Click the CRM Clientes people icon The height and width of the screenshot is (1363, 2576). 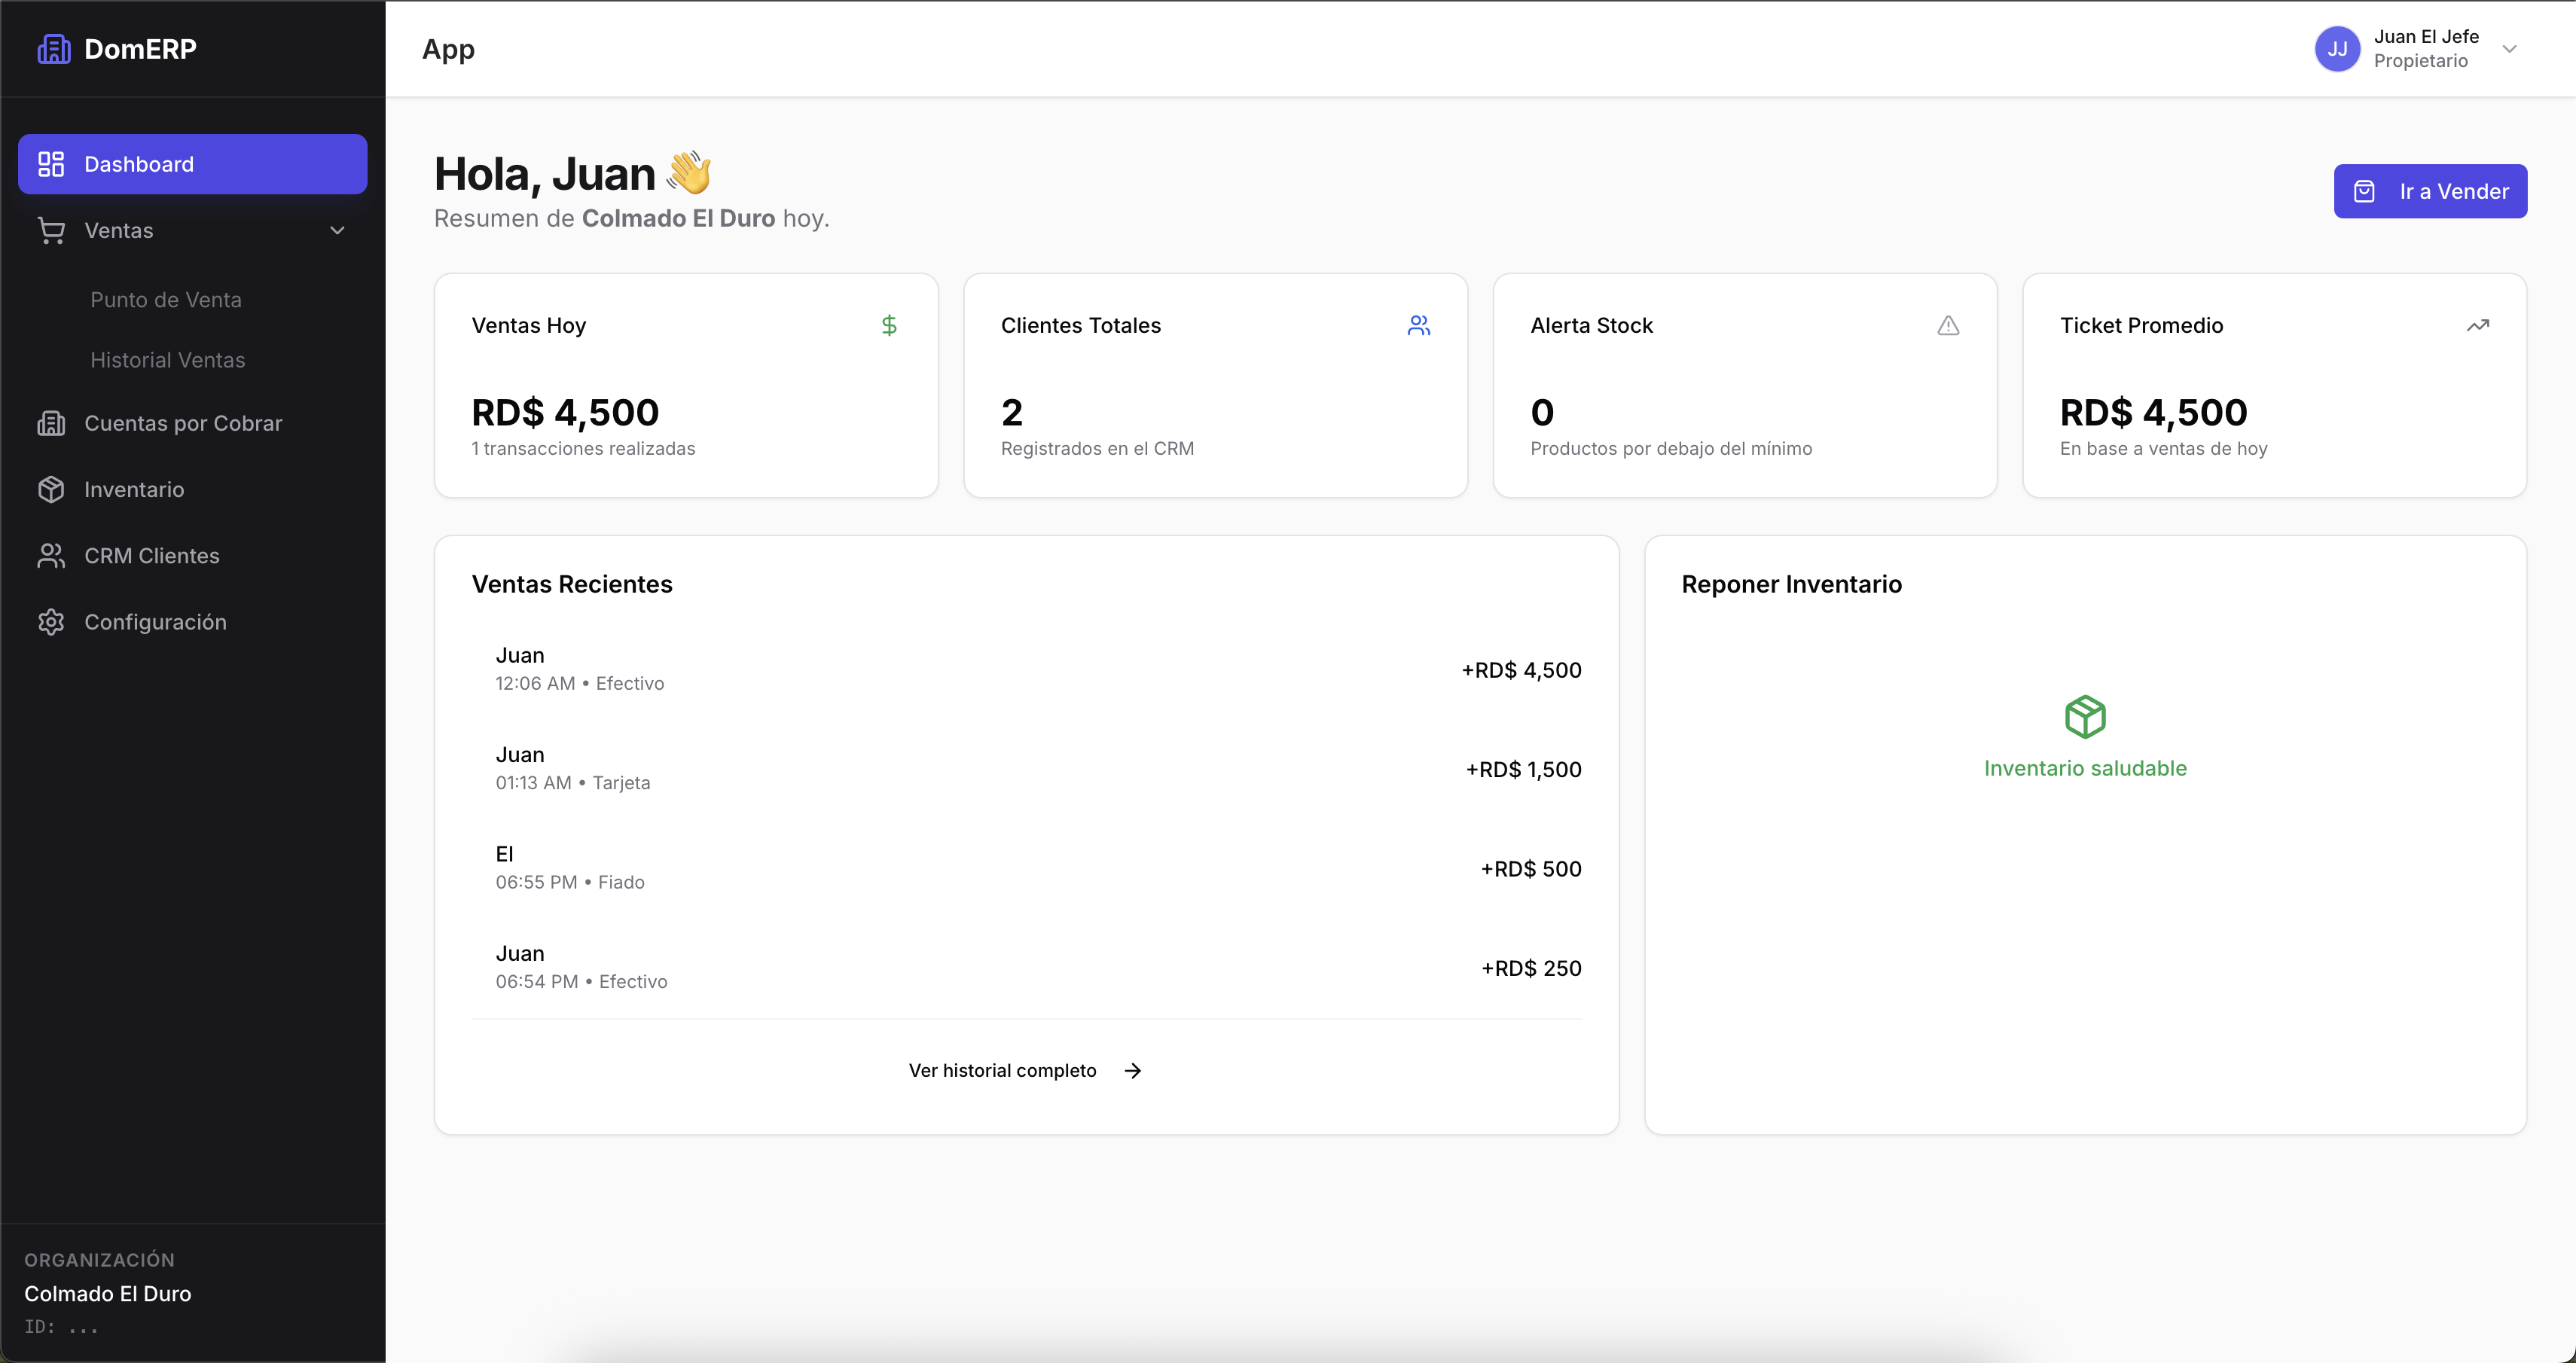[x=51, y=556]
